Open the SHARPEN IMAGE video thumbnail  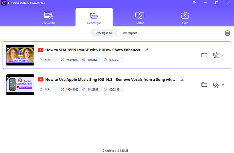tap(20, 55)
